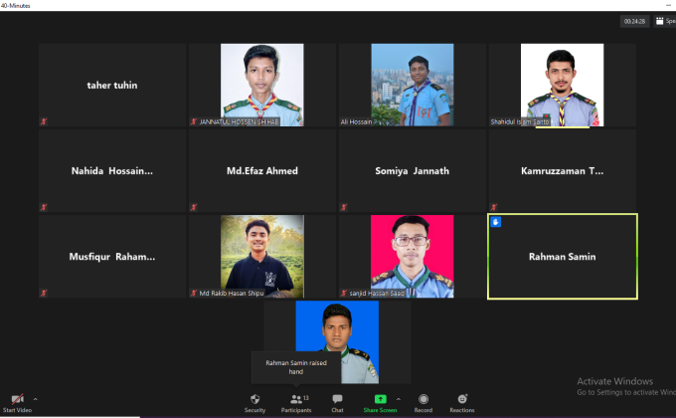Open the Reactions menu
The image size is (676, 418).
[461, 401]
